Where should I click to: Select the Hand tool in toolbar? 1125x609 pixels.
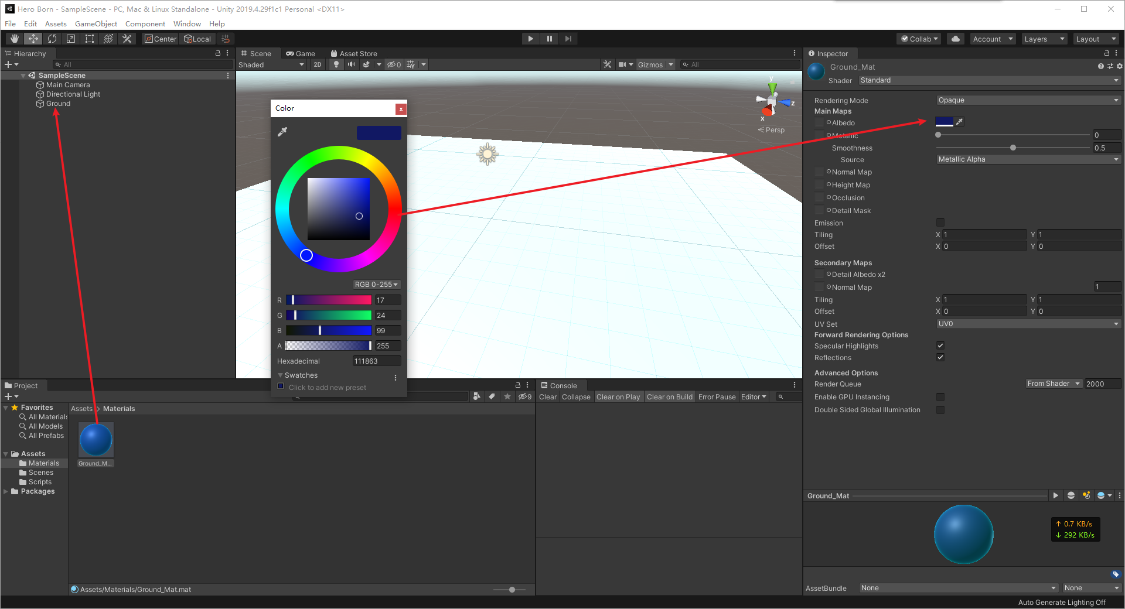(15, 39)
